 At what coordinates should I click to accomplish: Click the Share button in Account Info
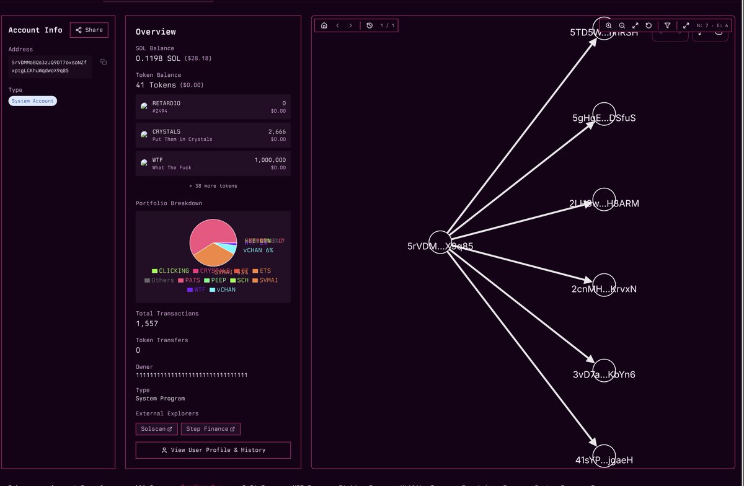(x=90, y=30)
